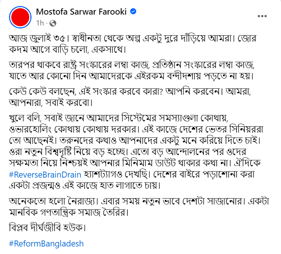Open Mostofa Sarwar Farooki's profile name link
The width and height of the screenshot is (281, 254).
81,12
